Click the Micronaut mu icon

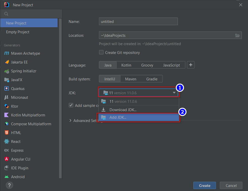(x=7, y=97)
